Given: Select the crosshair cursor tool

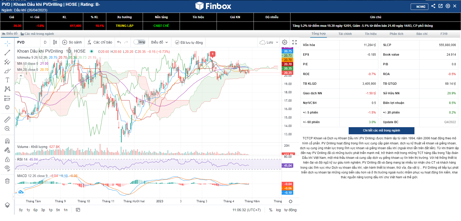Looking at the screenshot, I should [7, 43].
